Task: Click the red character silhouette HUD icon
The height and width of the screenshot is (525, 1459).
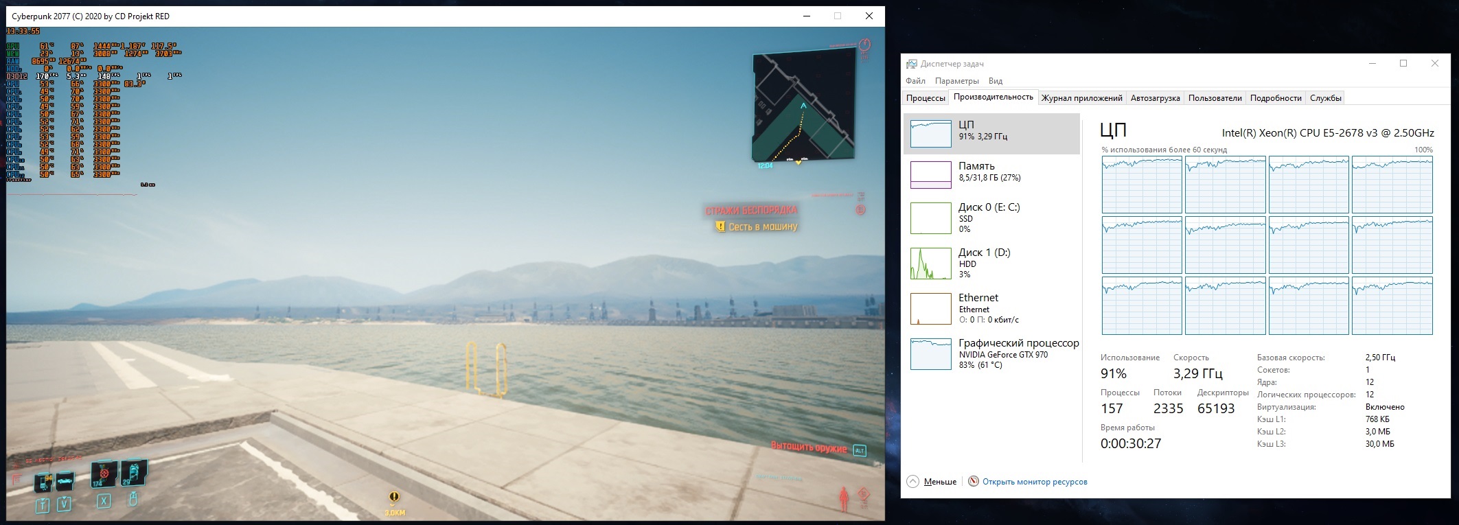Action: (844, 499)
